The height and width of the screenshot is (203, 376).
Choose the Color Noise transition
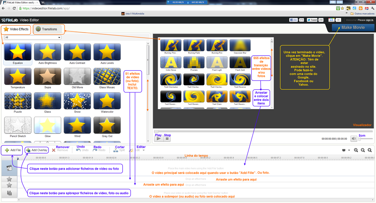pos(171,64)
